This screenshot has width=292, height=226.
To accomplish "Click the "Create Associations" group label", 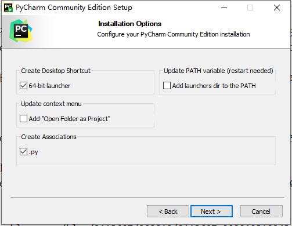I will pyautogui.click(x=49, y=137).
